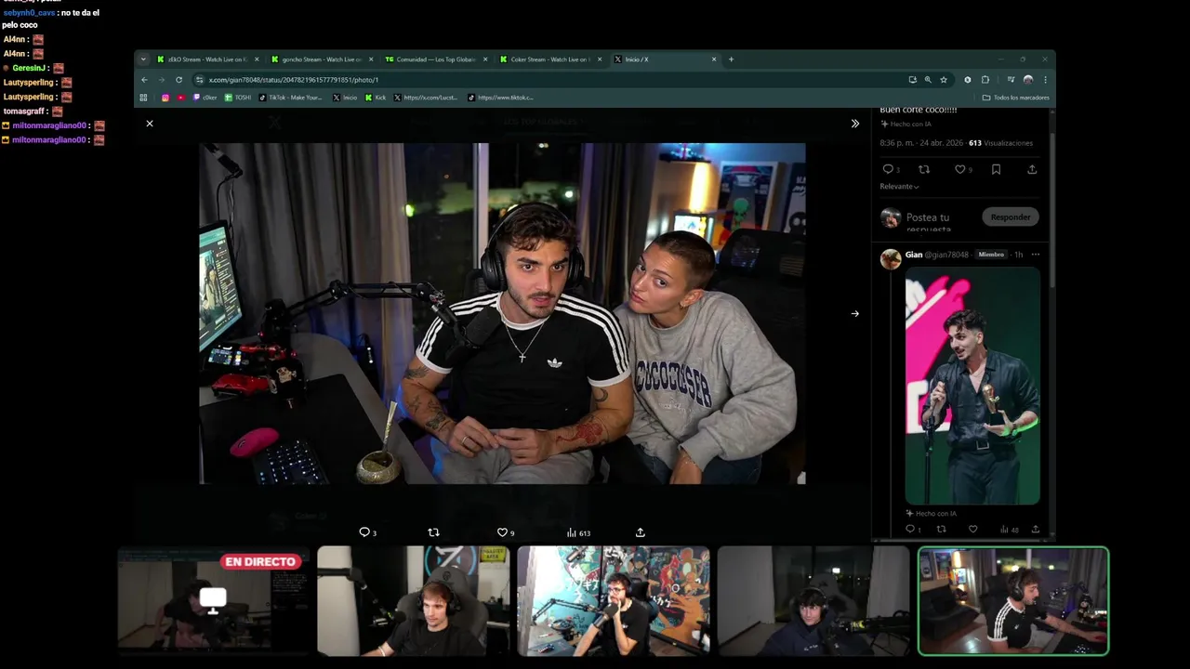Switch to the zEkO Stream tab
This screenshot has height=669, width=1190.
(206, 59)
